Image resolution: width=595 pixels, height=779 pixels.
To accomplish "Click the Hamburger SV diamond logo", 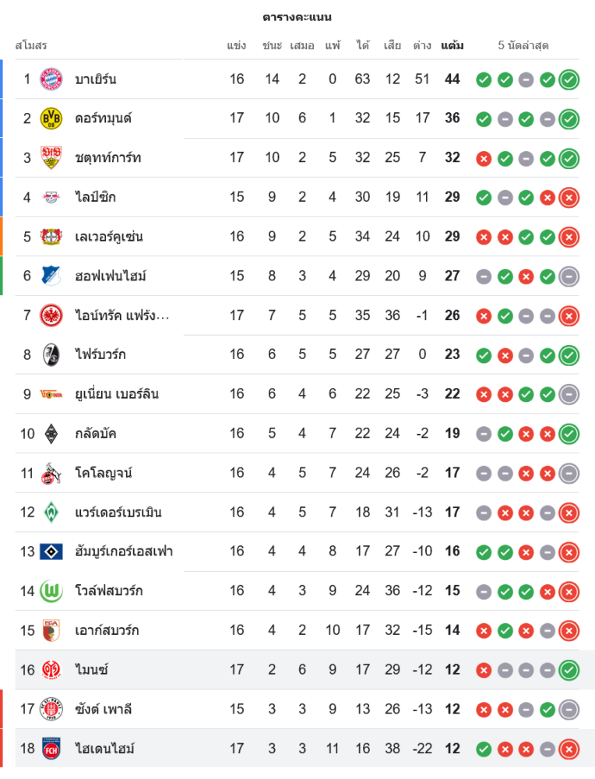I will pos(51,552).
